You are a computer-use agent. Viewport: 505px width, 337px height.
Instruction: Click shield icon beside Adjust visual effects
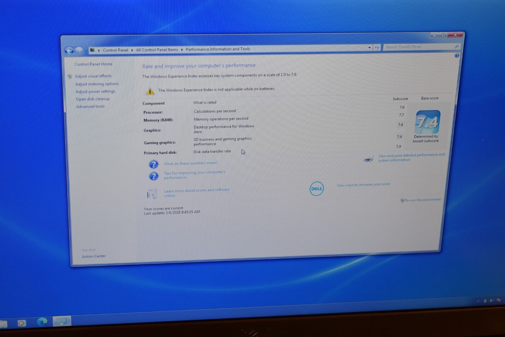tap(70, 76)
